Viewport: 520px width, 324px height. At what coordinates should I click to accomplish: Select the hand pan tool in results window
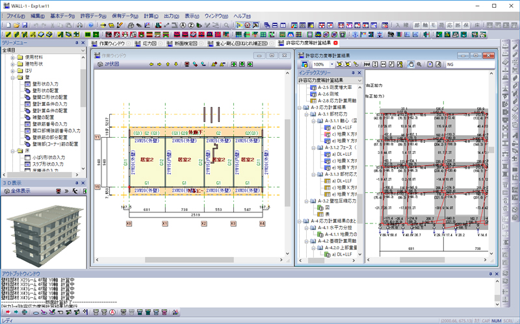click(x=411, y=65)
